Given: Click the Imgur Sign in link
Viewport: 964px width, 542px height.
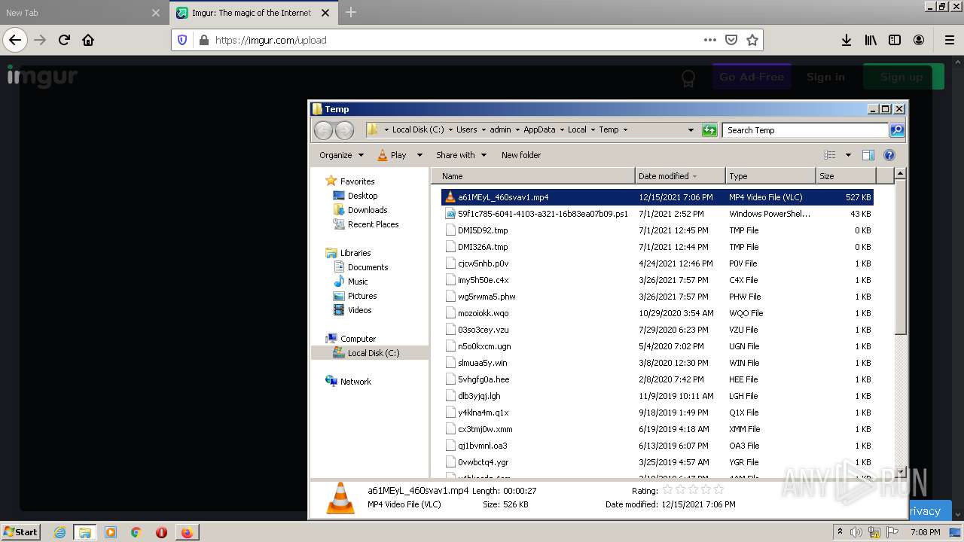Looking at the screenshot, I should point(825,77).
